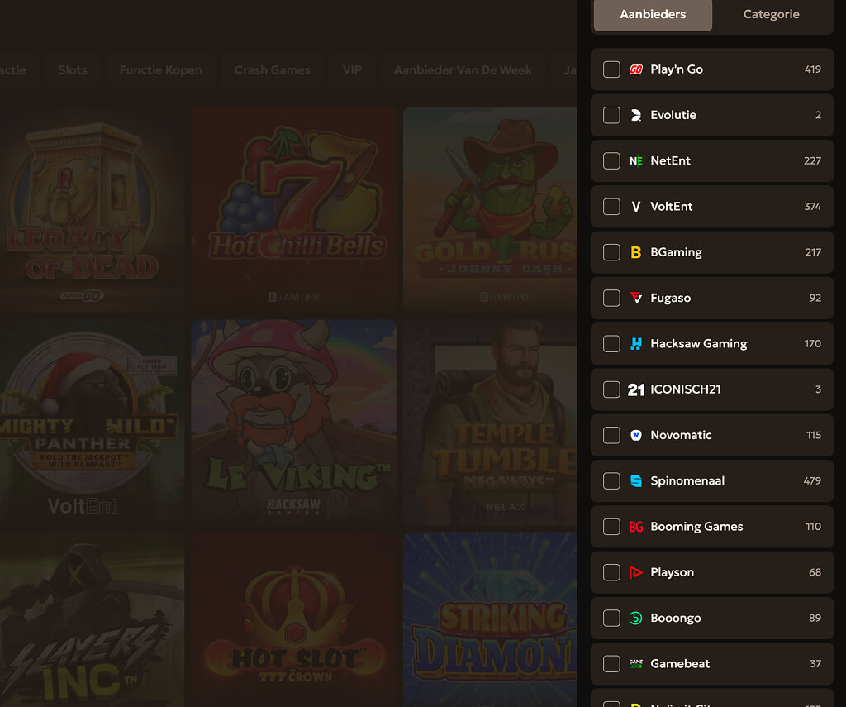Click the Spinomenaal count 479
Image resolution: width=846 pixels, height=707 pixels.
click(812, 480)
